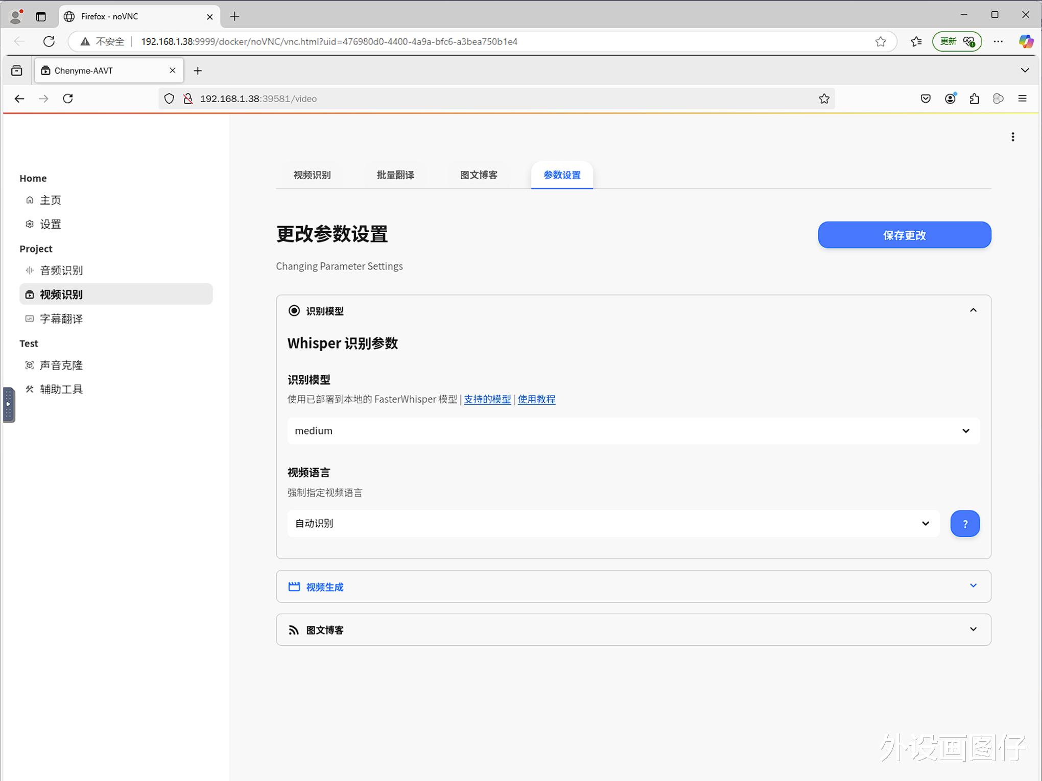Image resolution: width=1042 pixels, height=781 pixels.
Task: Open the three-dot app menu
Action: pyautogui.click(x=1012, y=137)
